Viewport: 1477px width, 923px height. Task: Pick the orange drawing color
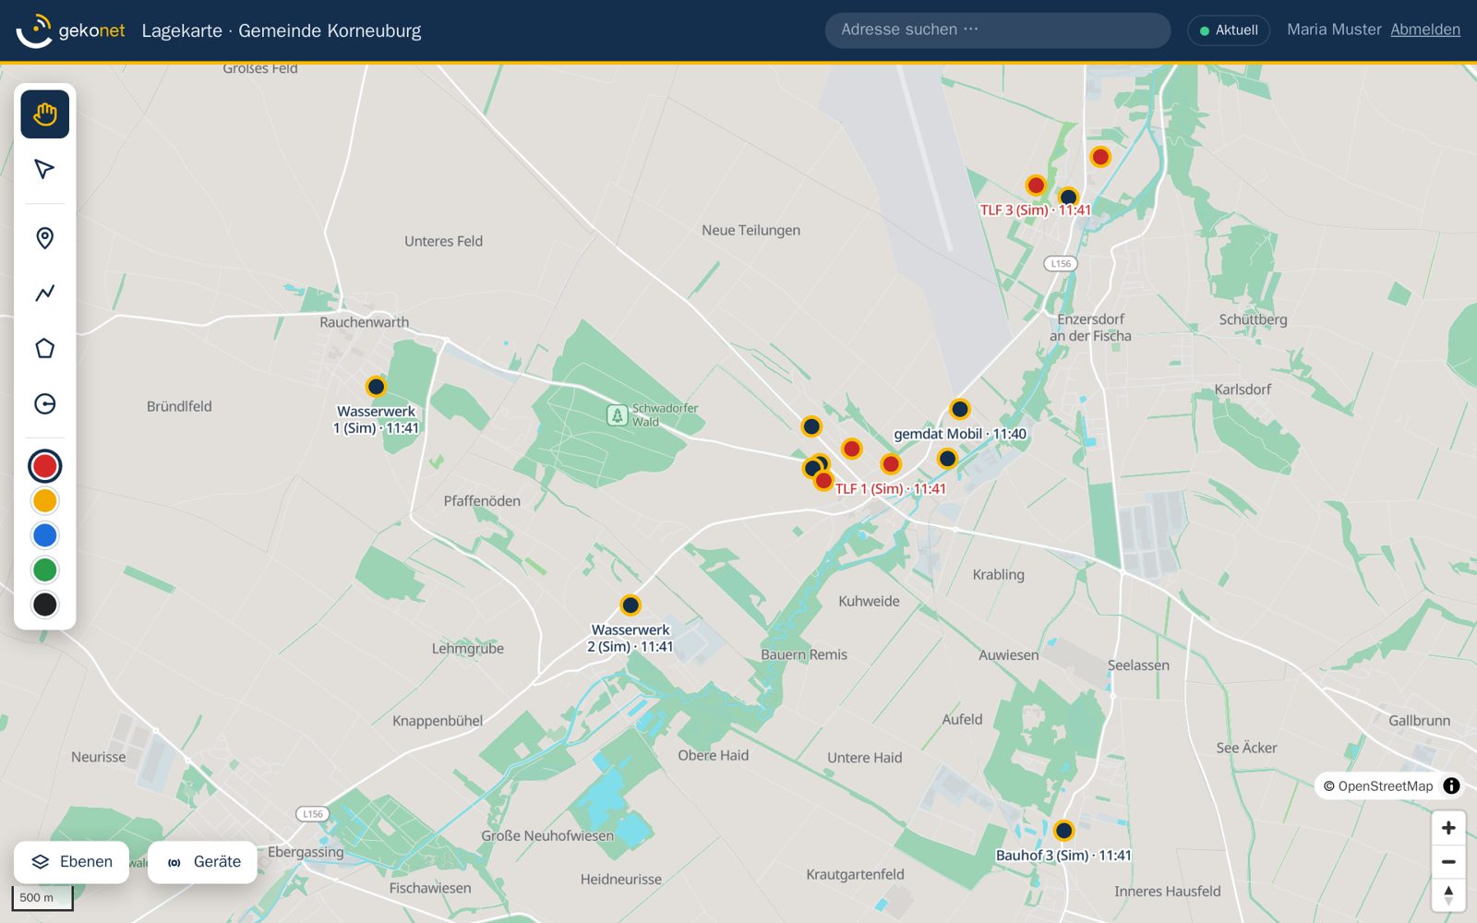coord(44,501)
